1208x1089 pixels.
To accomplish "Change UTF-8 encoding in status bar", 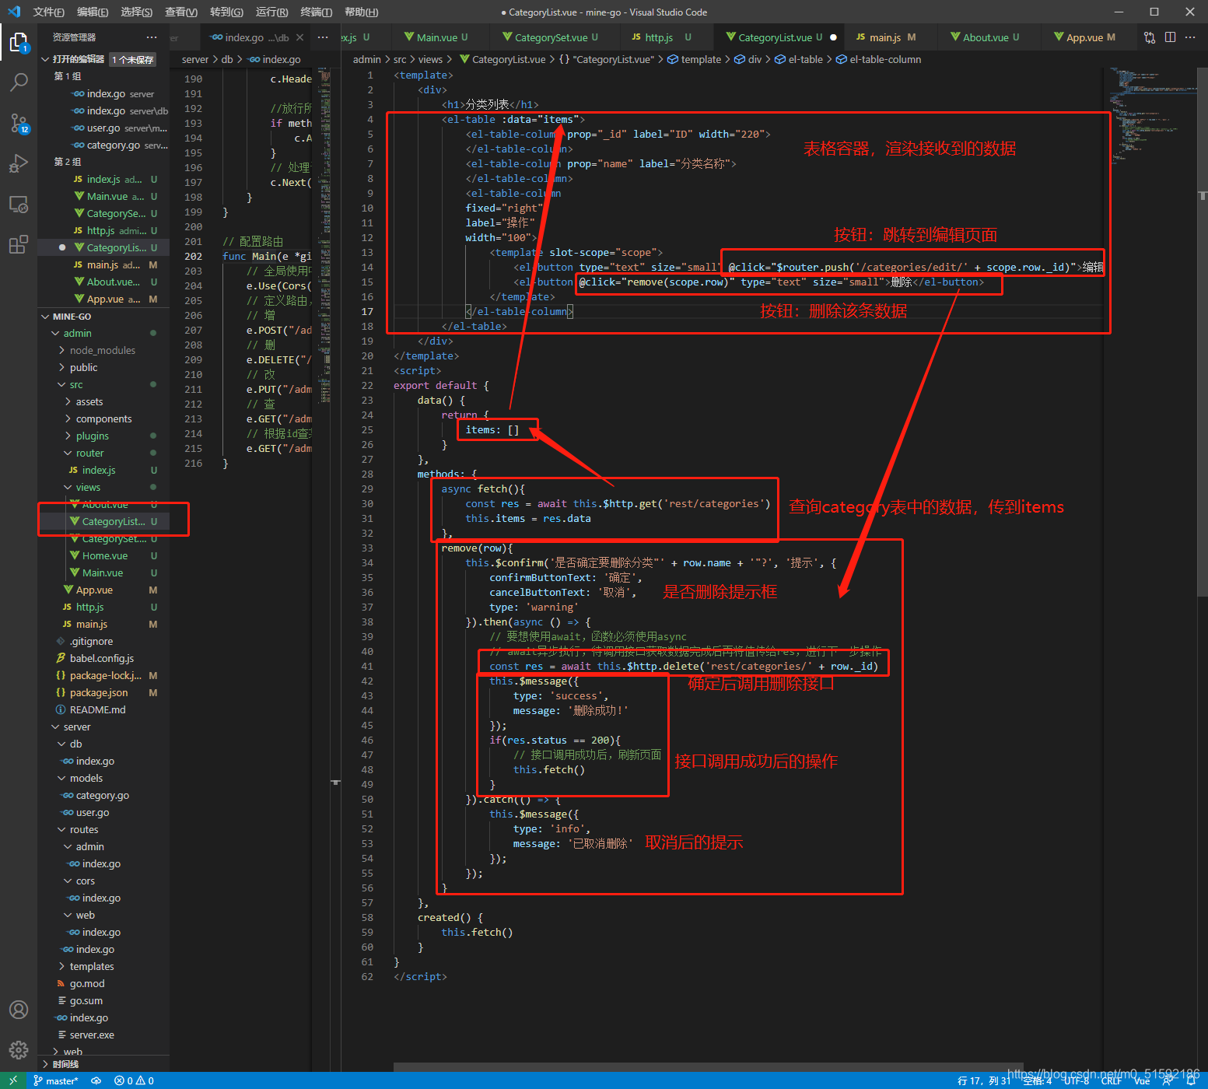I will tap(1076, 1080).
